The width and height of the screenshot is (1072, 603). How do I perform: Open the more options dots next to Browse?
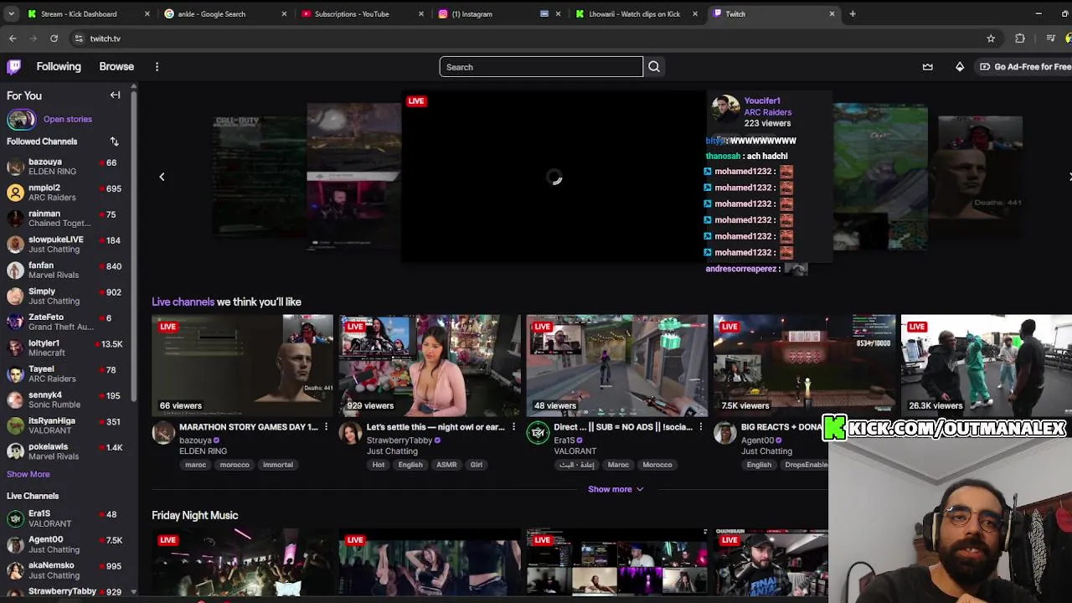coord(157,67)
